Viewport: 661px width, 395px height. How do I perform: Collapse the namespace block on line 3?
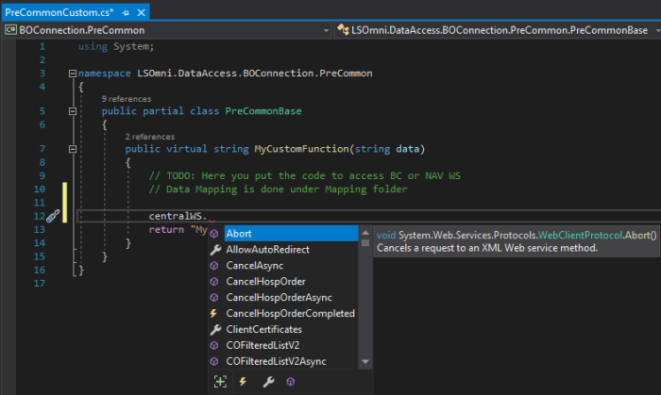(72, 73)
